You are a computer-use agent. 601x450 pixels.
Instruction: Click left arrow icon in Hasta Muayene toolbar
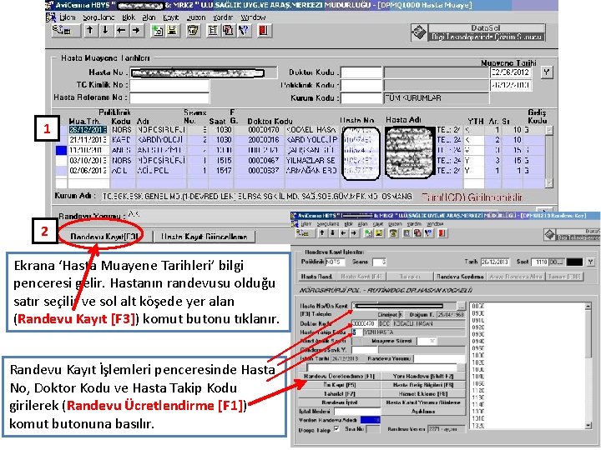click(x=121, y=31)
